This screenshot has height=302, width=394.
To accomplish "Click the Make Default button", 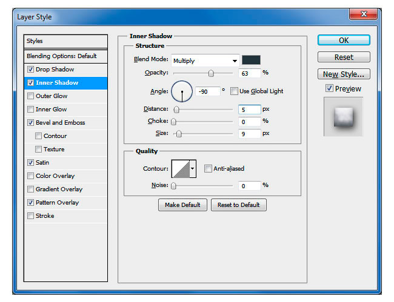I will (182, 205).
